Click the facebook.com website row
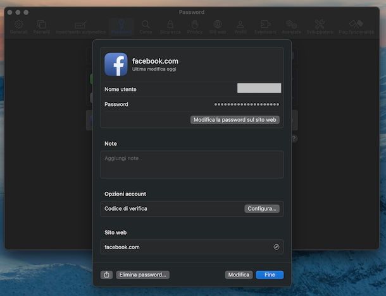This screenshot has height=296, width=386. tap(192, 247)
